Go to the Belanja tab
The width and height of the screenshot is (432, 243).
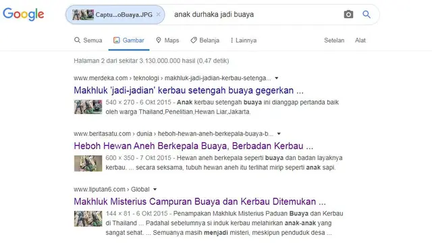tap(205, 40)
